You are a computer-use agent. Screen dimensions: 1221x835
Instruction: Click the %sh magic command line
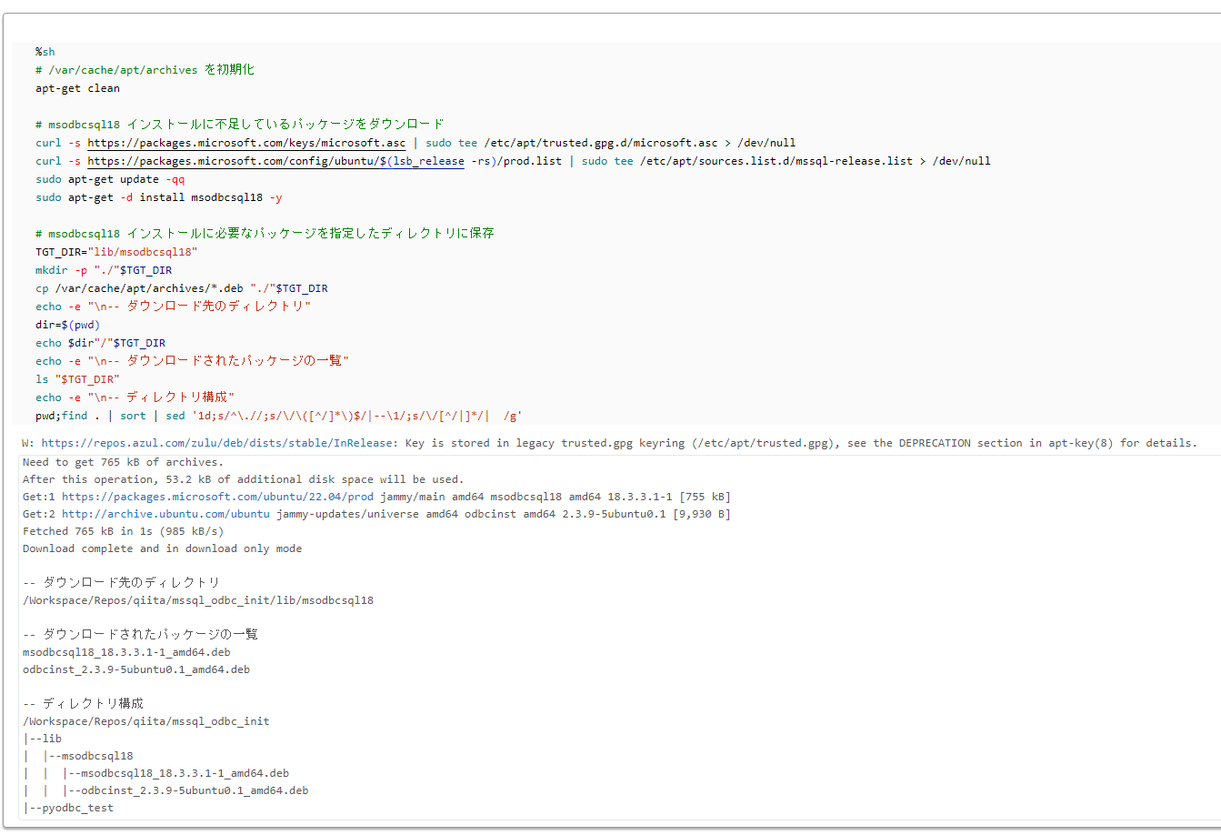45,52
